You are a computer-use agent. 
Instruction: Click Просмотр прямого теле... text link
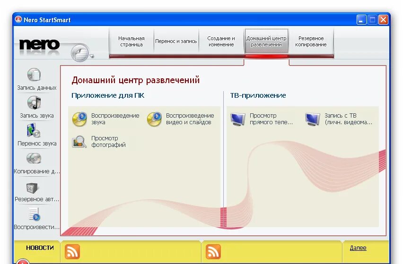[x=271, y=119]
